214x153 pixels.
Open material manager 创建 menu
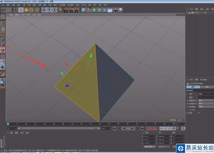[11, 133]
